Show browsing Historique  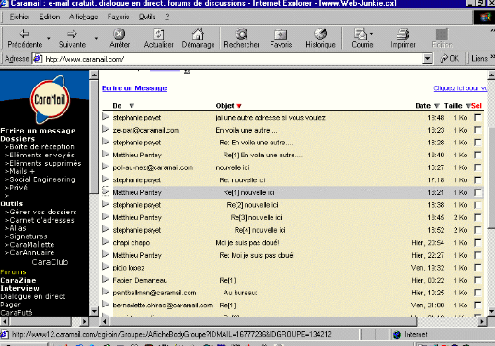coord(320,39)
